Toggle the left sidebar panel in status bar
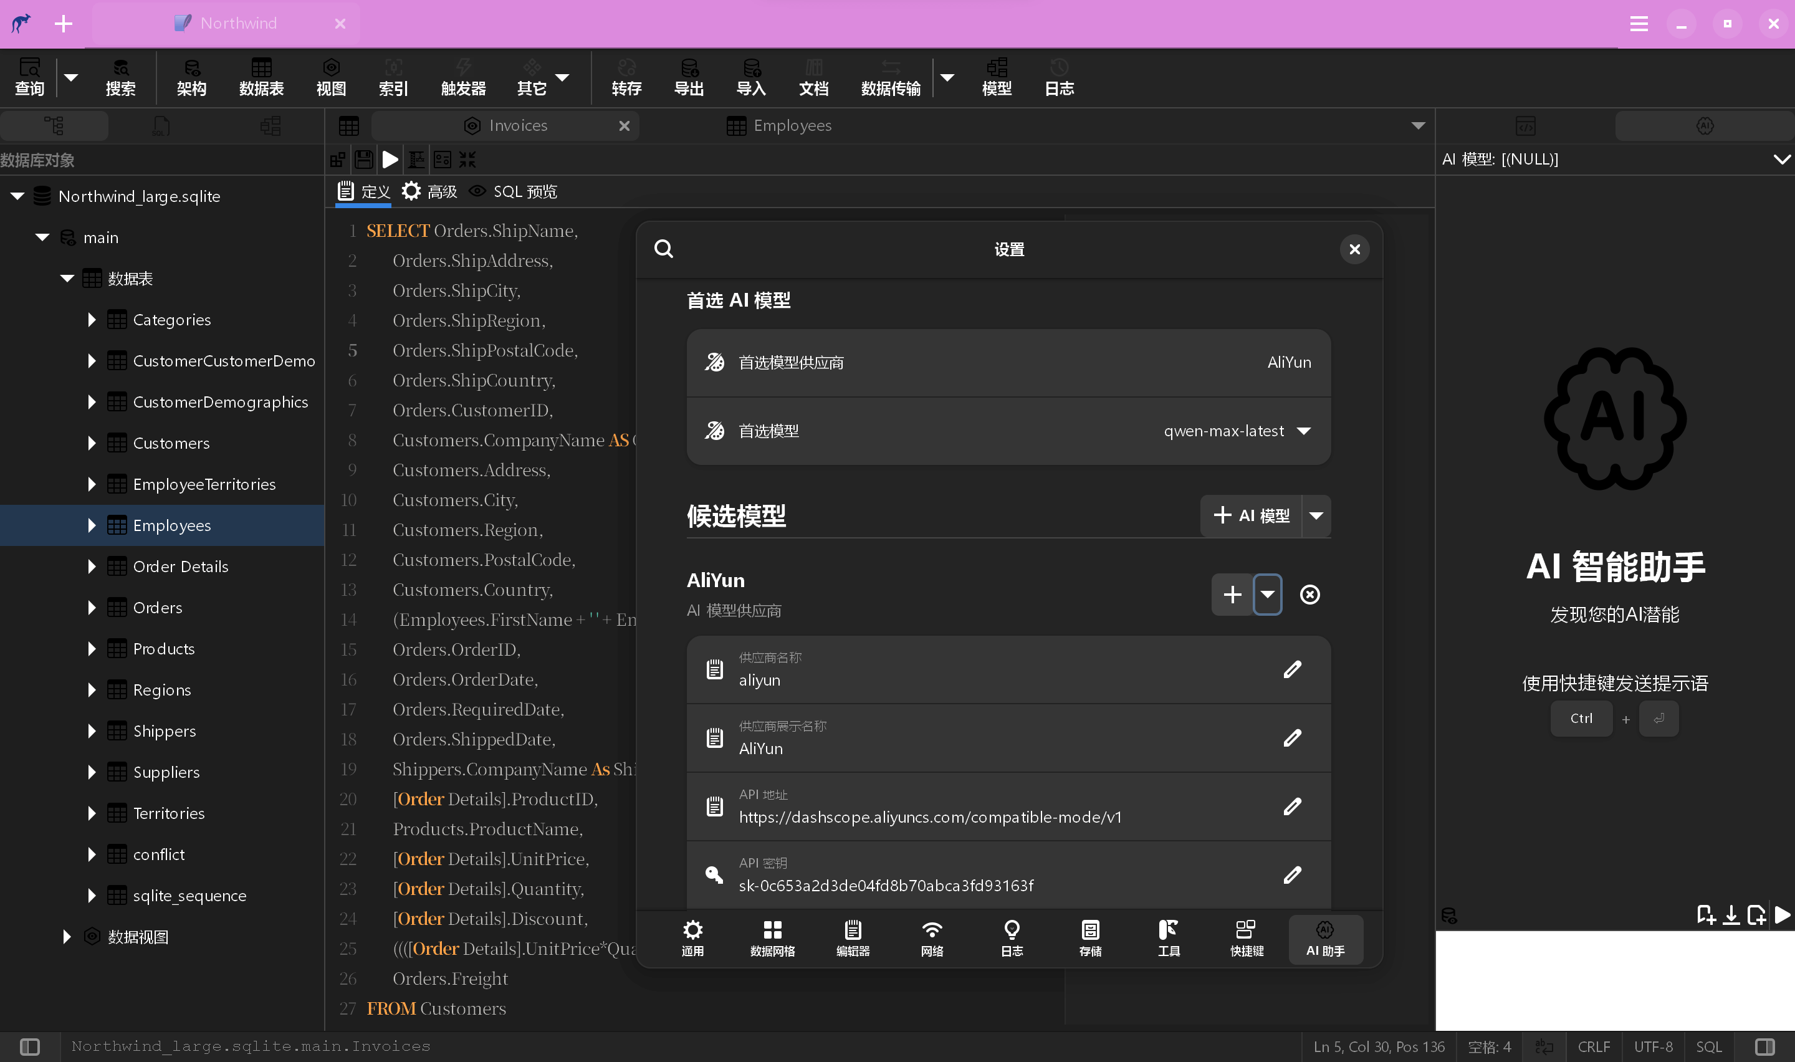Image resolution: width=1795 pixels, height=1062 pixels. [x=30, y=1046]
